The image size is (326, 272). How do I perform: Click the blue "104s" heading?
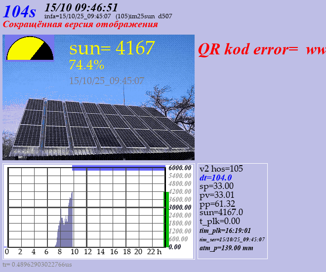click(20, 11)
